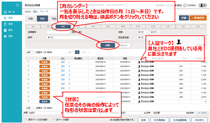
Task: Click EDI person icon in order 5 row
Action: coord(139,80)
